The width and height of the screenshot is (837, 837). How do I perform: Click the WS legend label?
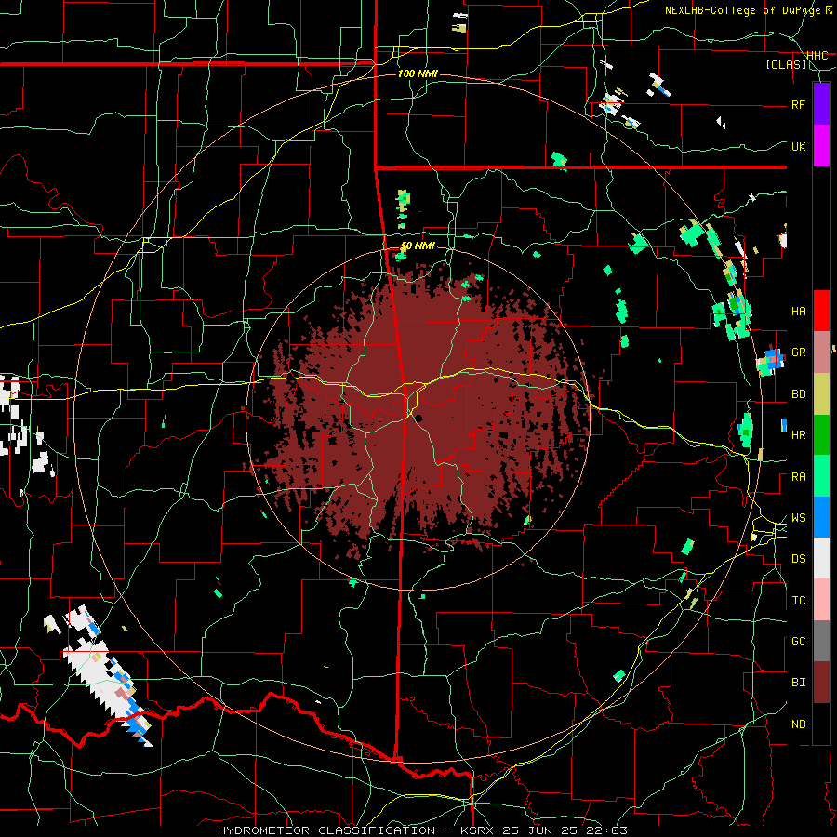tap(799, 518)
